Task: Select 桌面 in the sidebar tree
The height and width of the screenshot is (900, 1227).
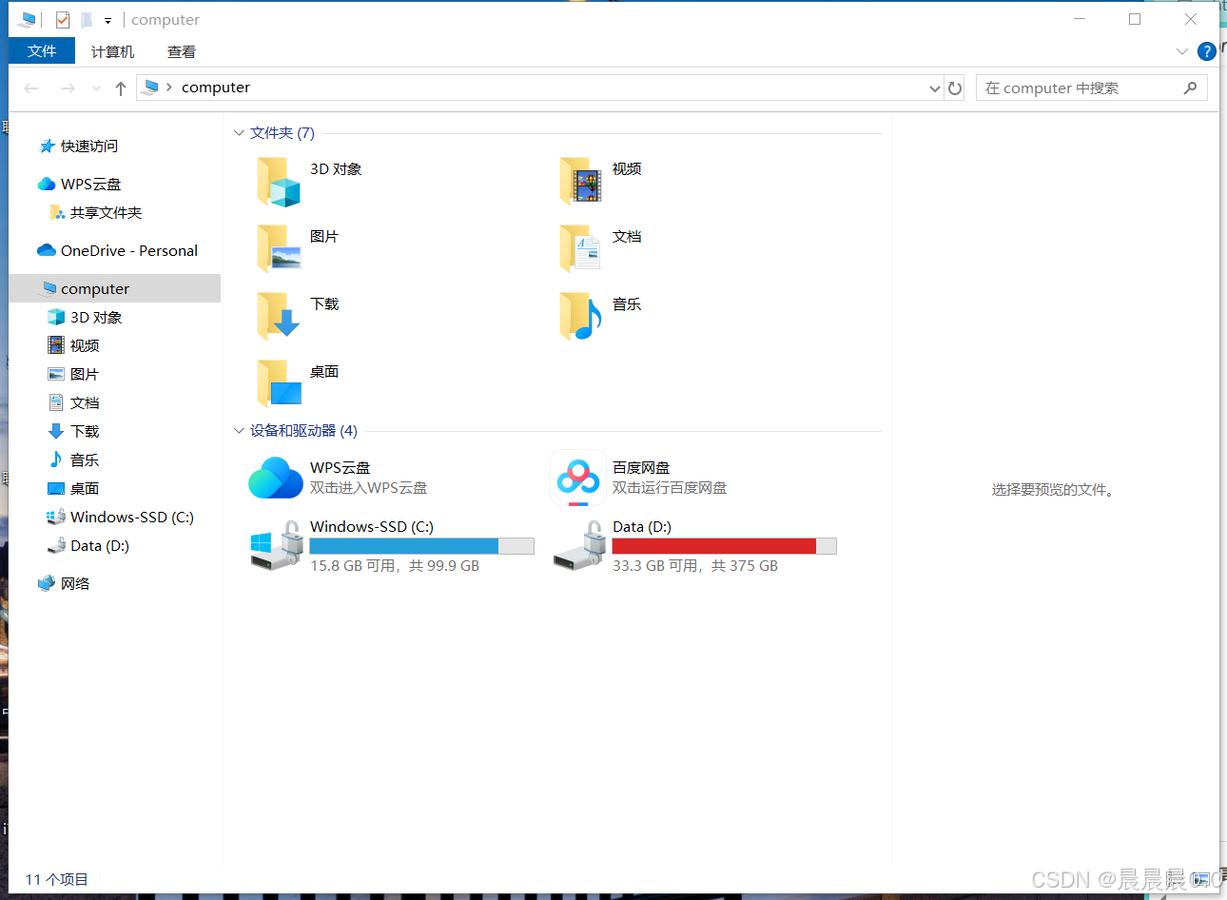Action: [85, 488]
